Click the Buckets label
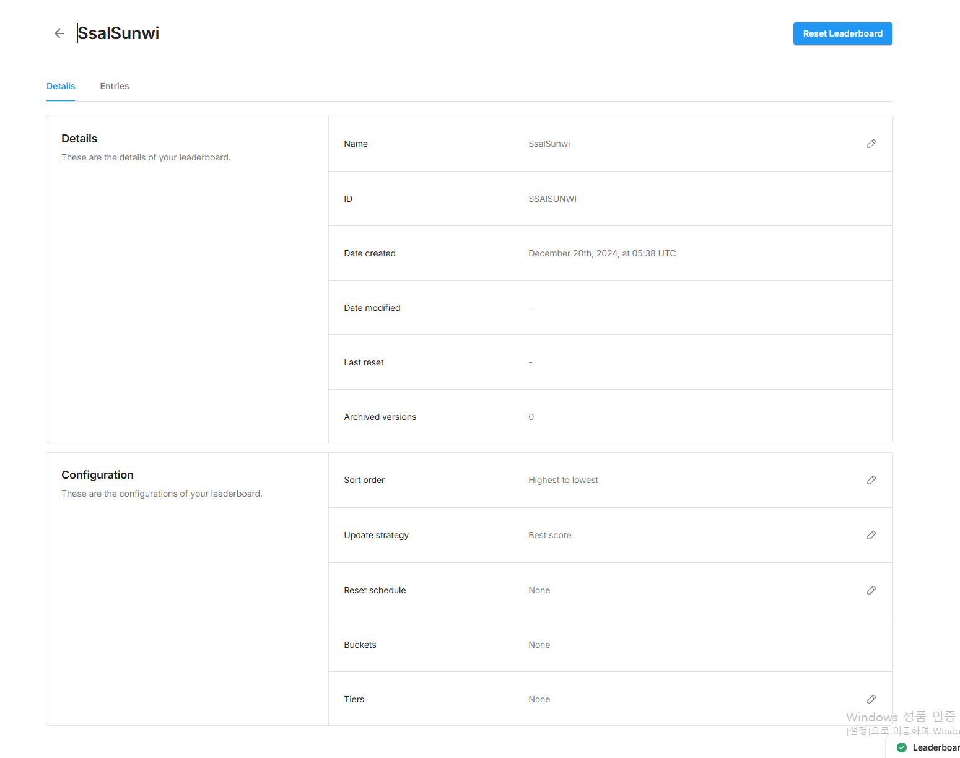The width and height of the screenshot is (960, 758). (x=360, y=645)
